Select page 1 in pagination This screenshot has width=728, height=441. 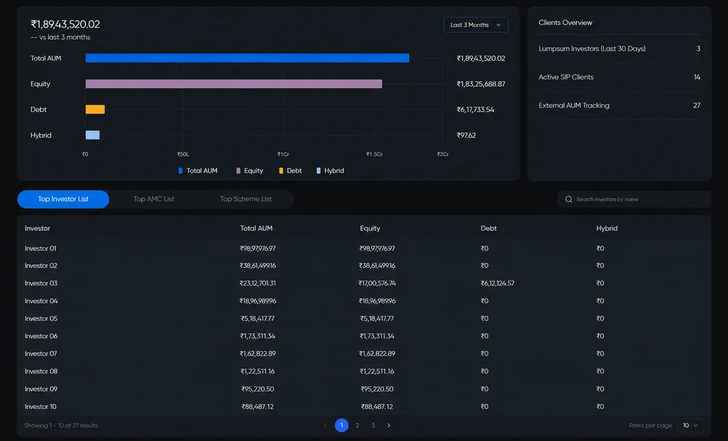[342, 425]
